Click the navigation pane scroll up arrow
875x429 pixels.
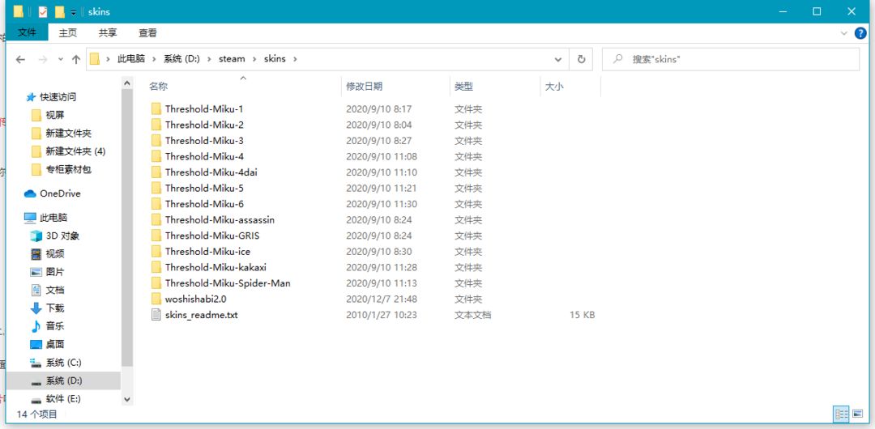127,83
